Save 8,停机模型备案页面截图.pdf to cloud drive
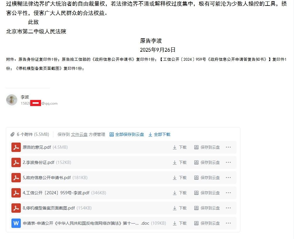Viewport: 294px width, 239px height. (x=207, y=208)
